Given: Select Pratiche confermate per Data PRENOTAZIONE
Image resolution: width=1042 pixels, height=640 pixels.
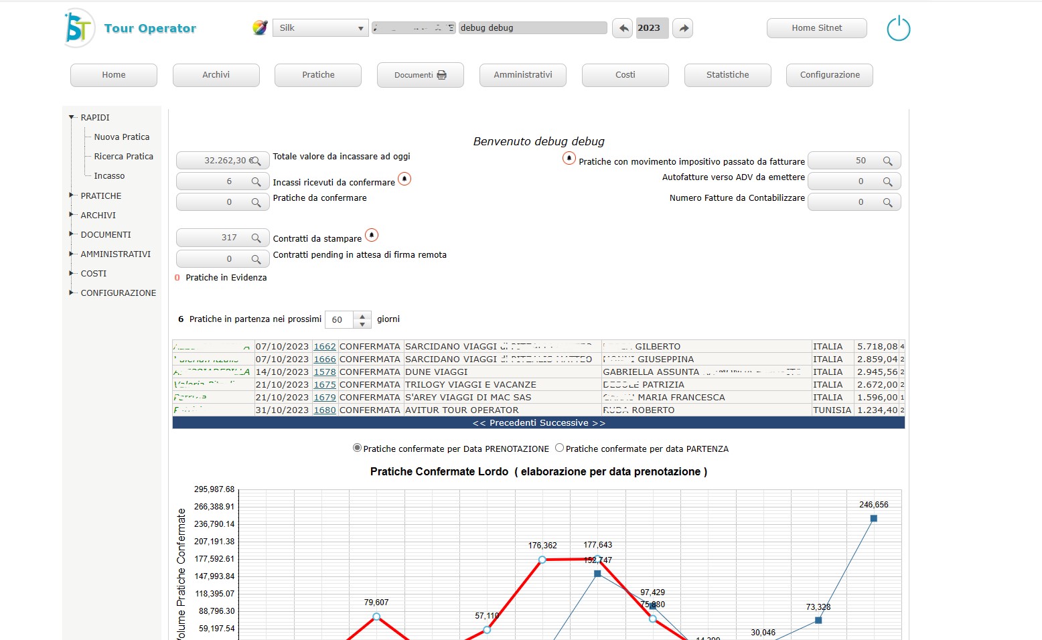Looking at the screenshot, I should (357, 448).
